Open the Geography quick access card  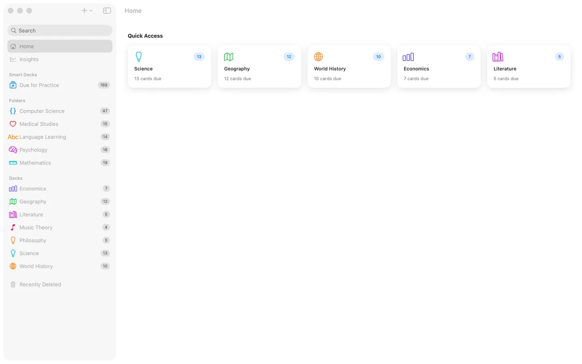point(259,67)
